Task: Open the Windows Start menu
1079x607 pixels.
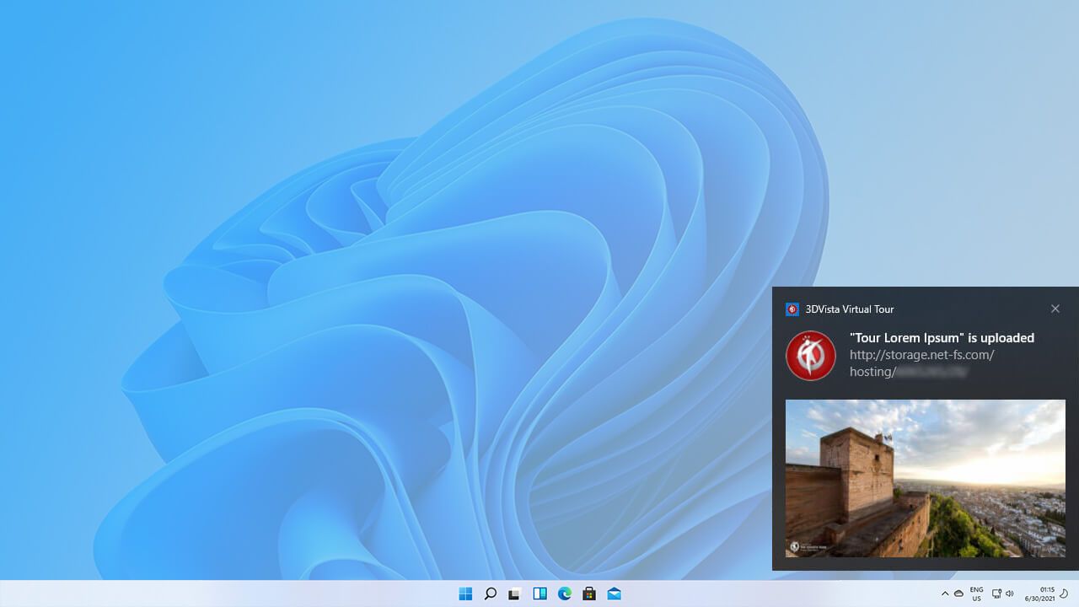Action: pyautogui.click(x=465, y=594)
